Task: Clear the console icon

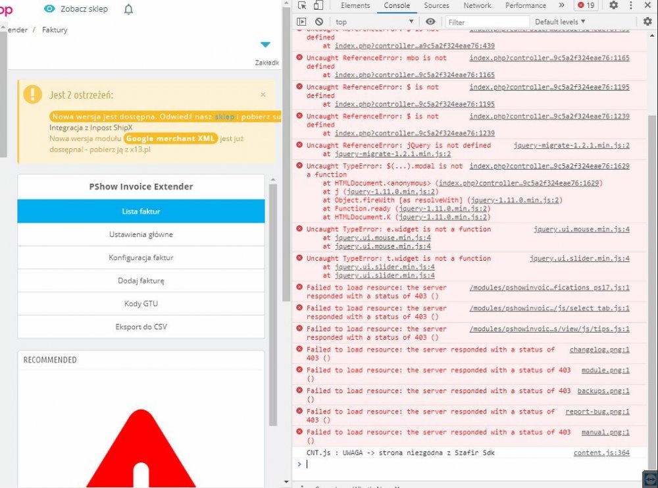Action: pos(319,22)
